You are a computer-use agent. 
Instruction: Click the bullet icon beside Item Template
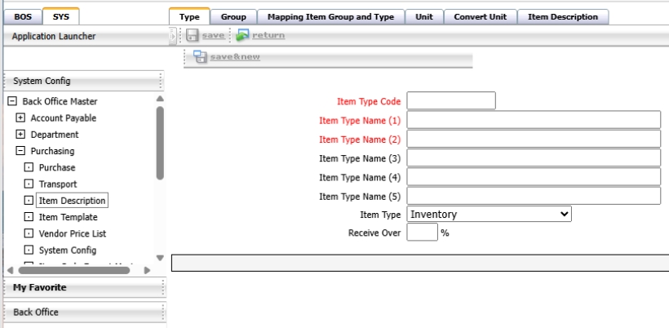[29, 218]
